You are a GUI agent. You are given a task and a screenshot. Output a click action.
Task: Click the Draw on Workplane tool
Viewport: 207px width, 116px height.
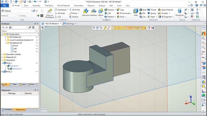(x=49, y=13)
